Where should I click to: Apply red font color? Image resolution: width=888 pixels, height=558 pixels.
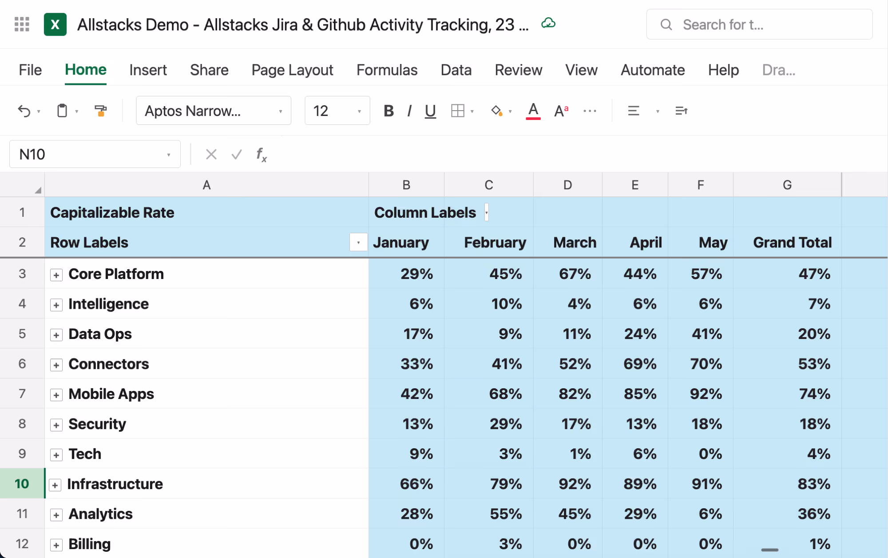point(533,111)
